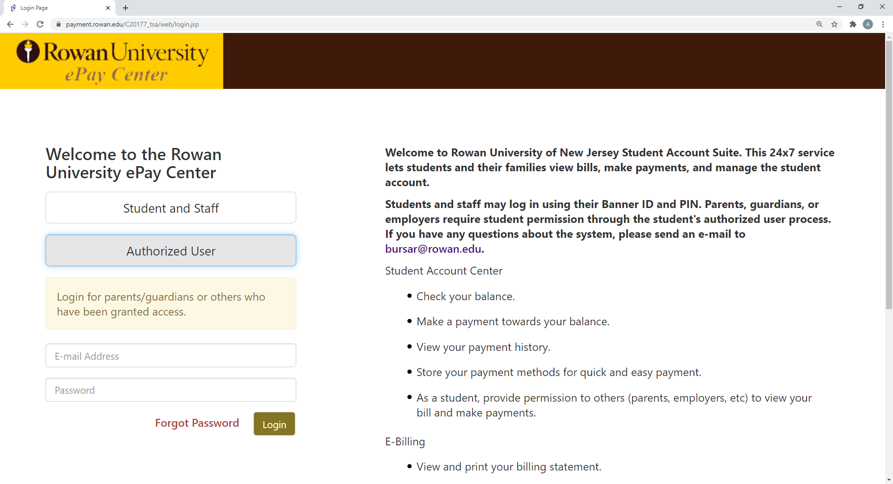Click the E-mail Address field
The image size is (893, 484).
pos(171,356)
